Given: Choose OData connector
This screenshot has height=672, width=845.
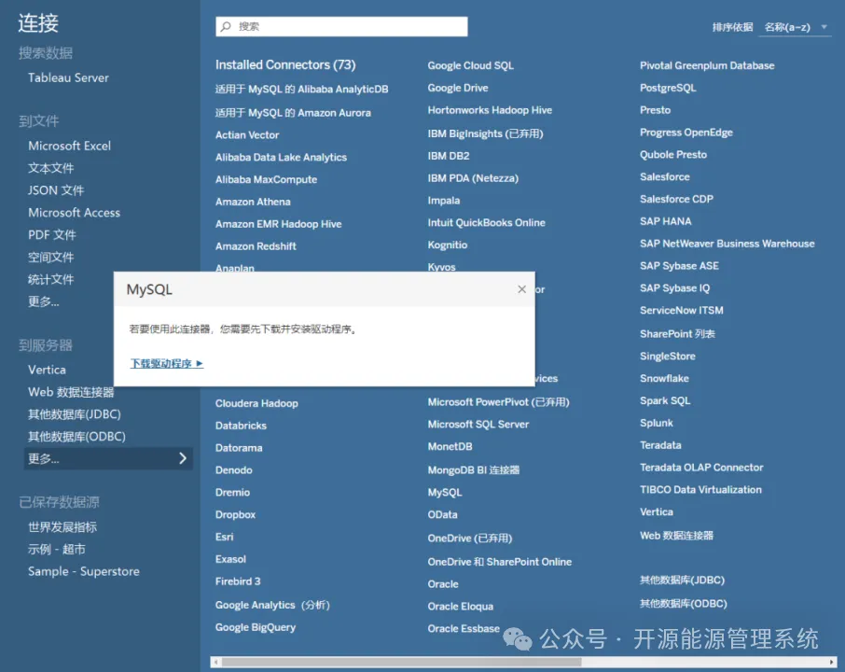Looking at the screenshot, I should (x=442, y=514).
